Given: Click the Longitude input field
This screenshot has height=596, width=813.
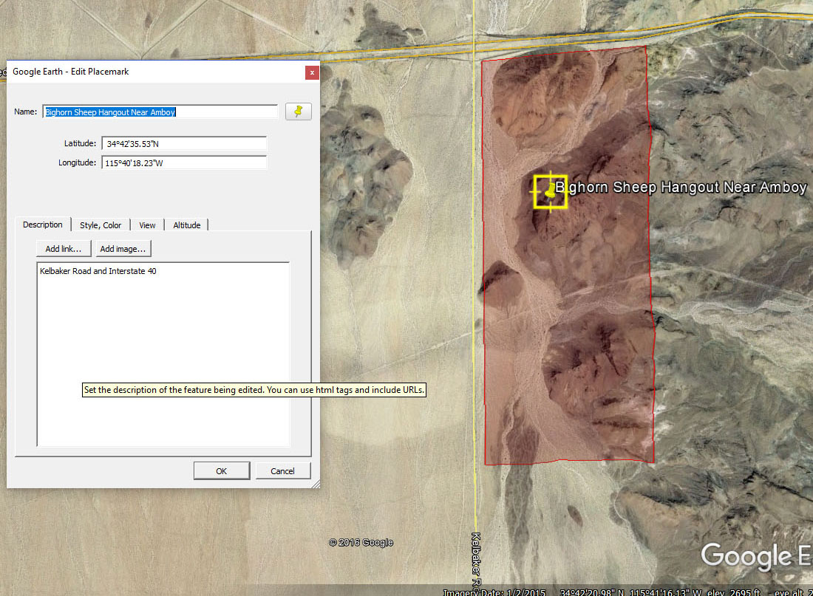Looking at the screenshot, I should pyautogui.click(x=184, y=162).
